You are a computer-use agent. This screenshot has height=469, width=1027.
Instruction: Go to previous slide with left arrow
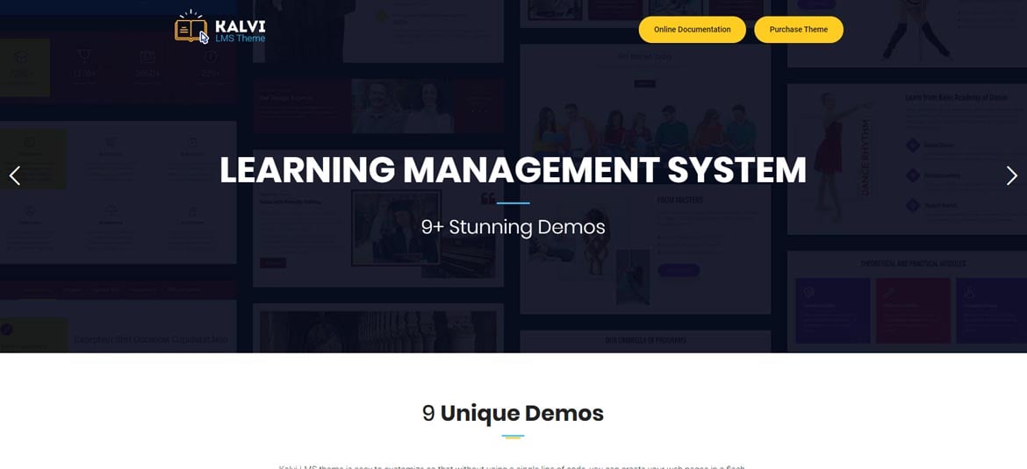pyautogui.click(x=15, y=175)
